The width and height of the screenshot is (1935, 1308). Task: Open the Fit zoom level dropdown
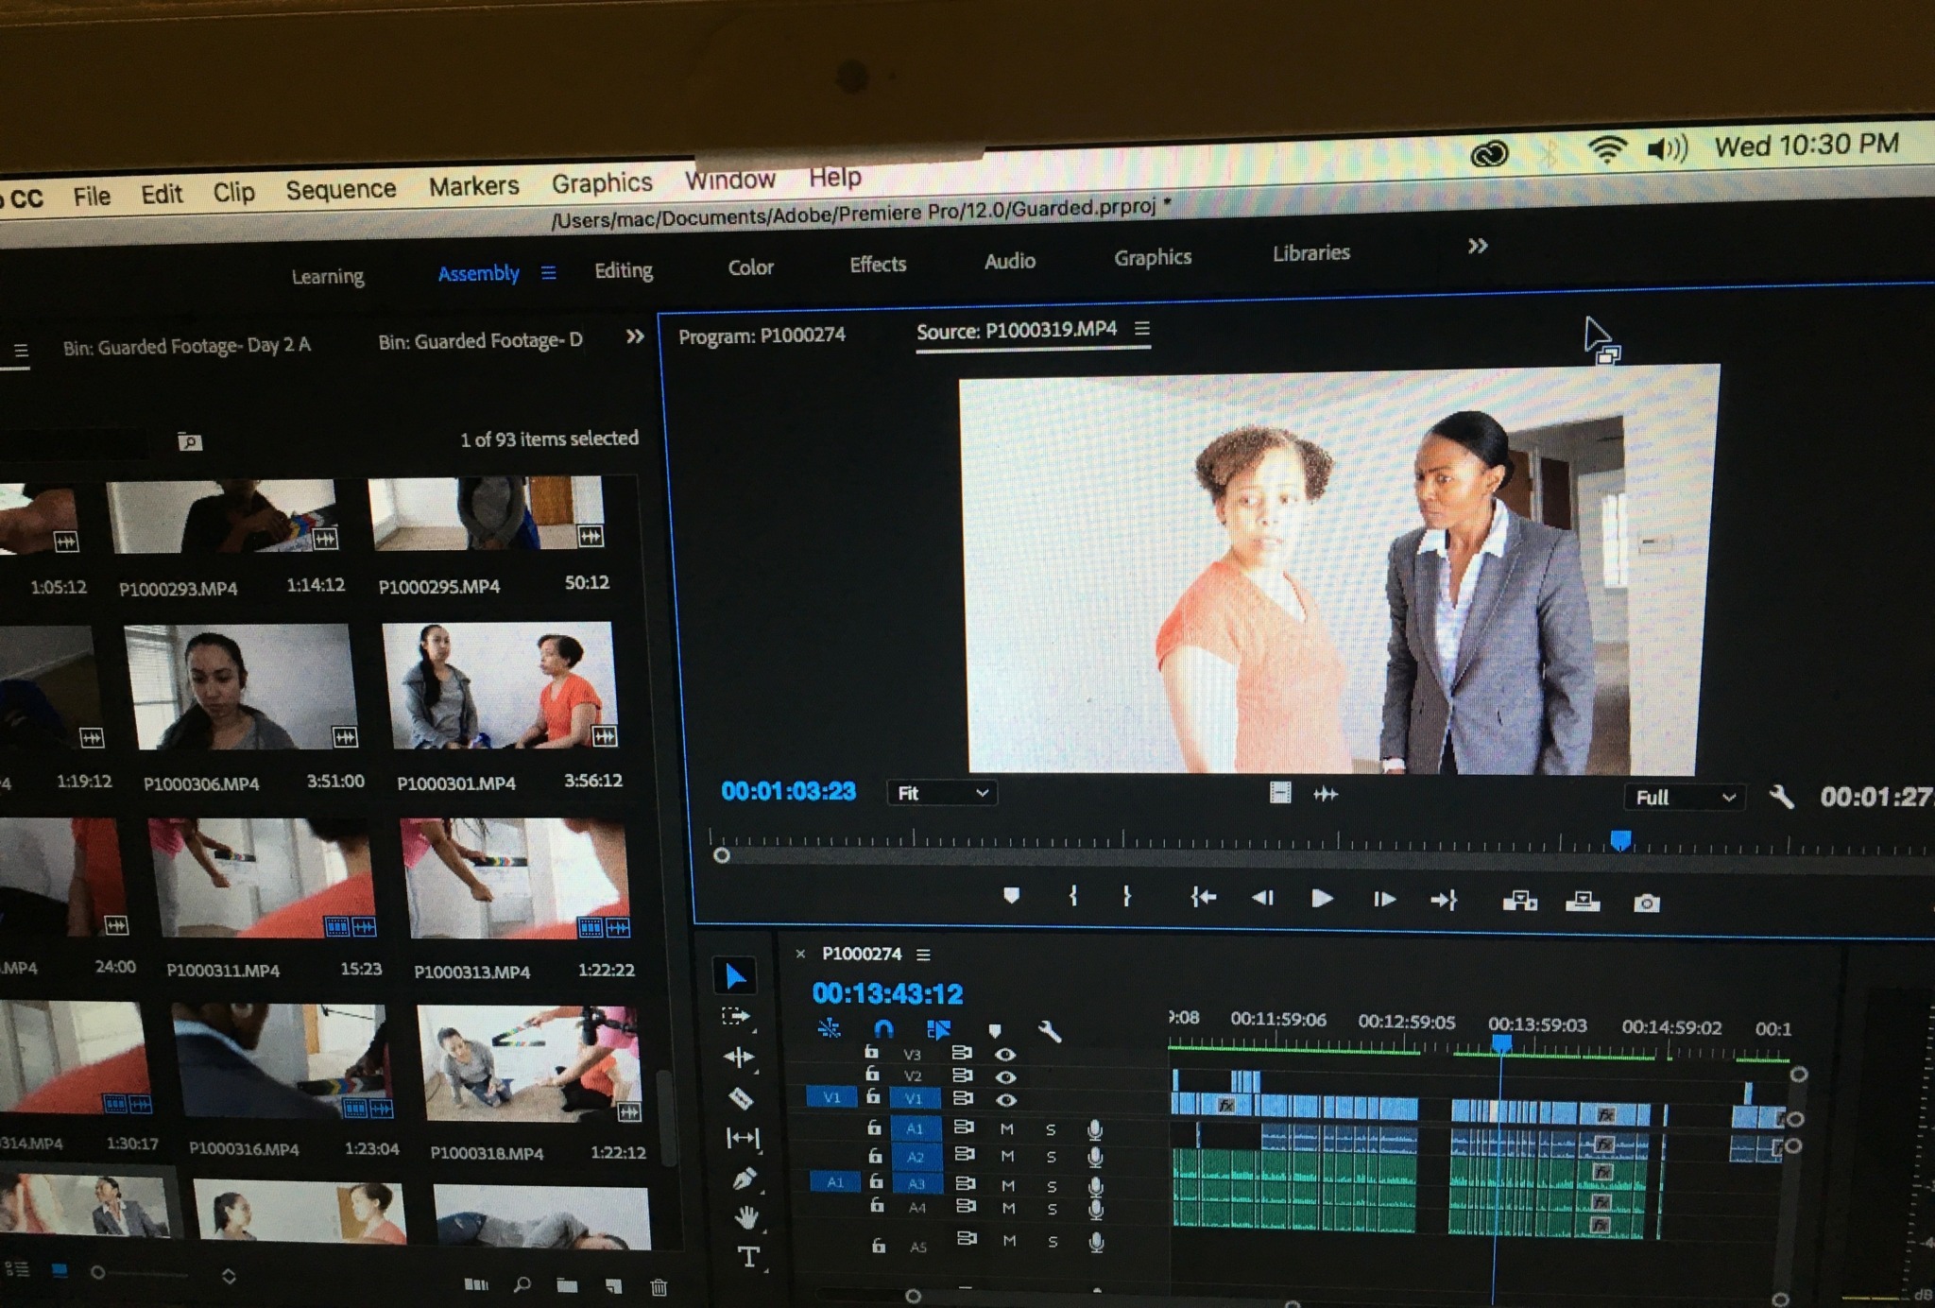click(941, 793)
